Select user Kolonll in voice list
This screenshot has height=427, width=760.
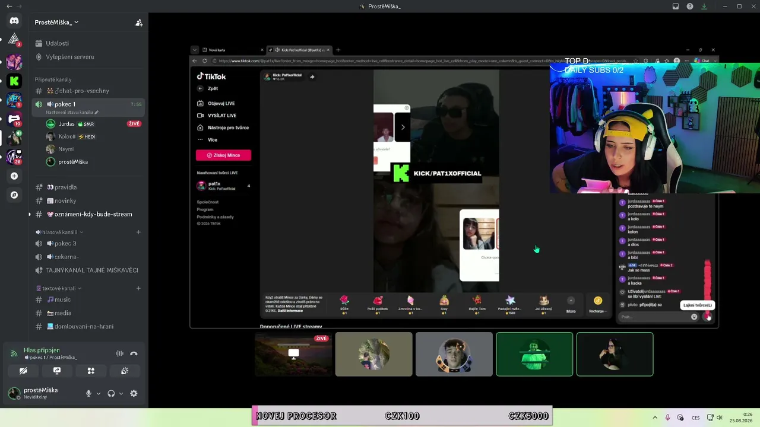click(x=94, y=136)
